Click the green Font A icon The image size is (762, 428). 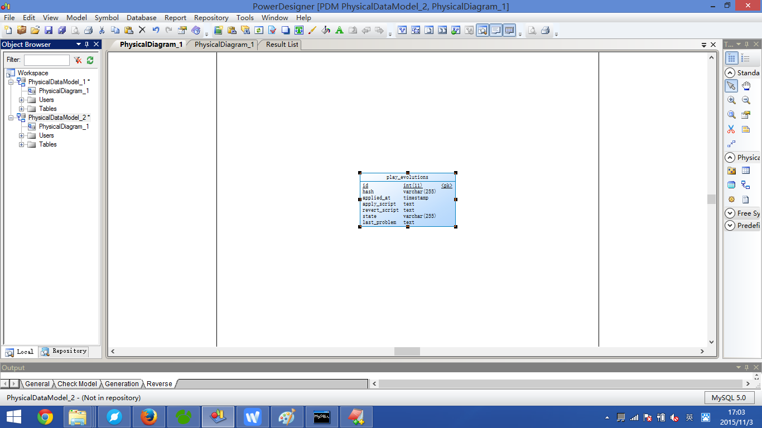339,30
